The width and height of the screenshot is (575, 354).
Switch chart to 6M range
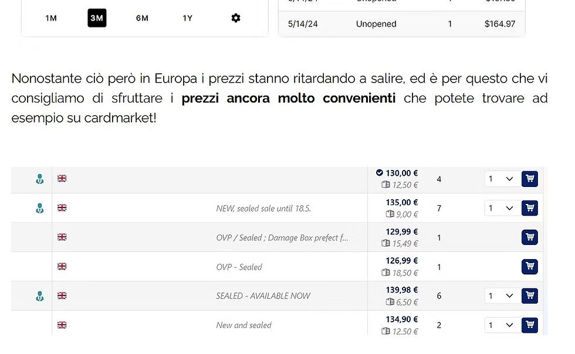[x=142, y=18]
